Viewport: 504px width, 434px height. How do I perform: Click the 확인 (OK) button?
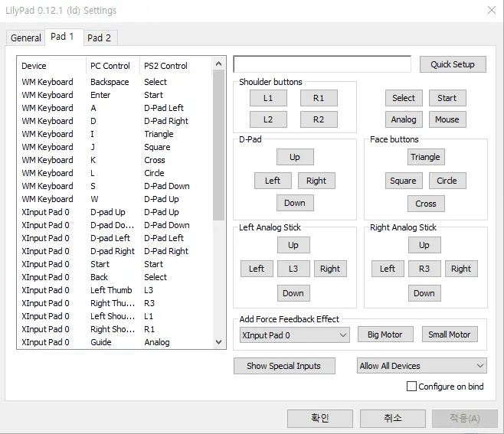tap(320, 418)
